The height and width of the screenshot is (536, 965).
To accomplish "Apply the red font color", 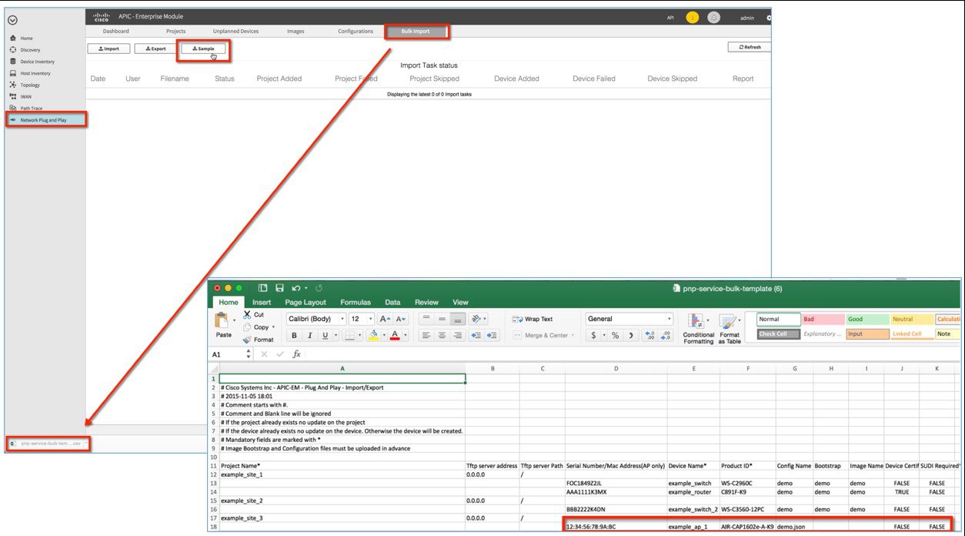I will (395, 335).
